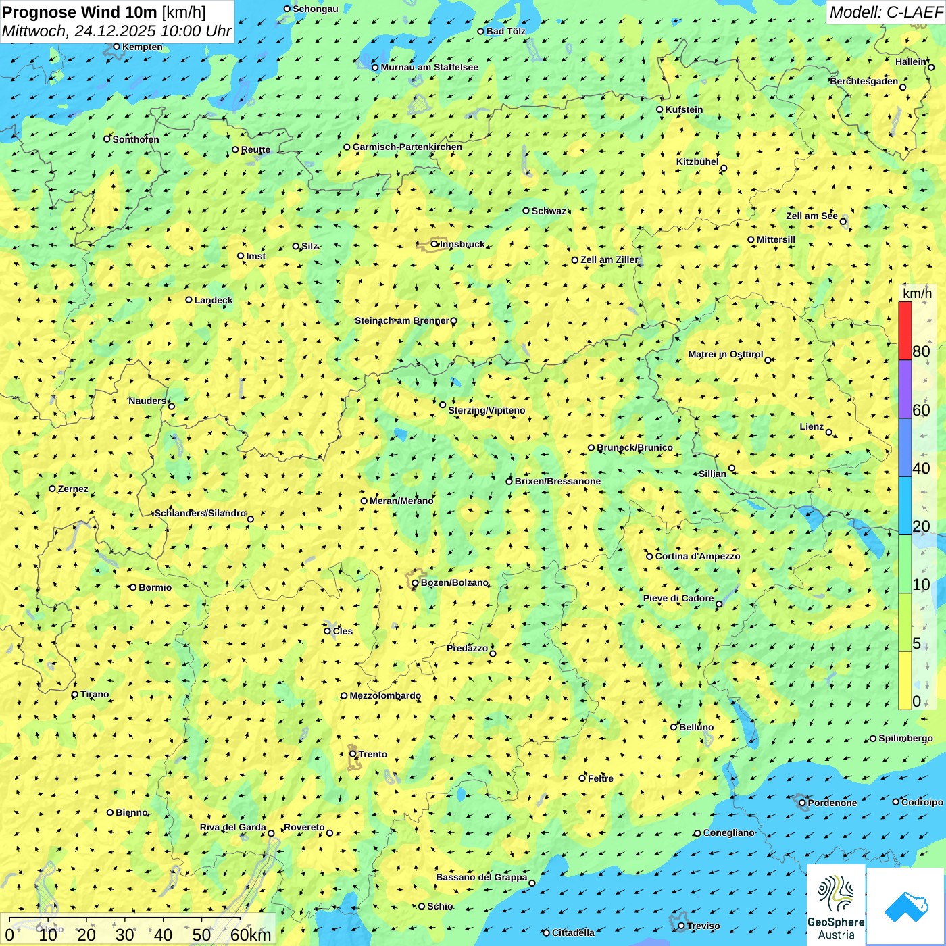Click the red 80 km/h legend color

[905, 330]
